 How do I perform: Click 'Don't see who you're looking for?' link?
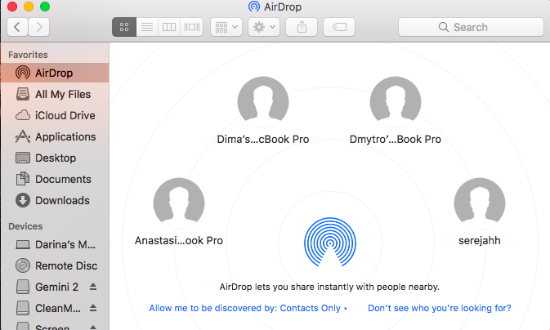[439, 308]
